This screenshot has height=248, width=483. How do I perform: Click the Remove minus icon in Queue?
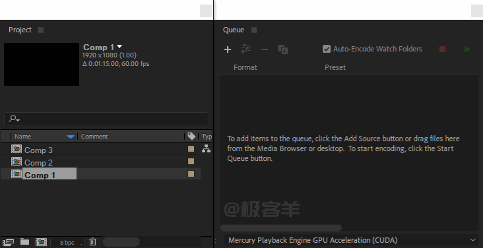point(265,49)
